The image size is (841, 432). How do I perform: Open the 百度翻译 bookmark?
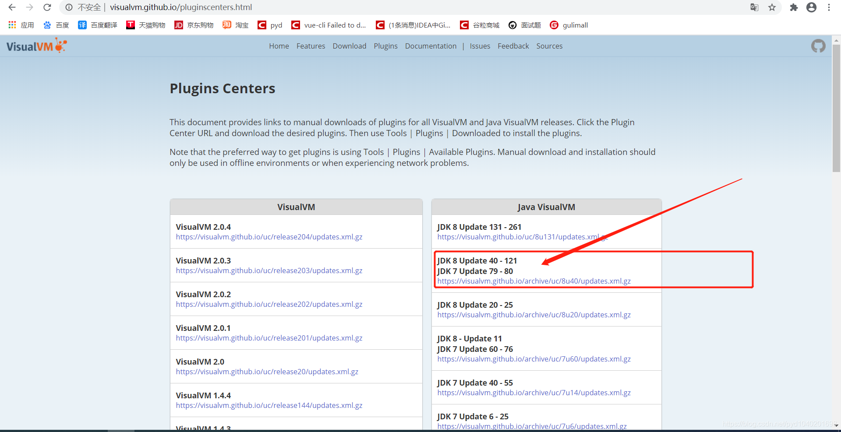[x=97, y=25]
